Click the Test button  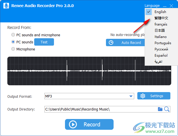(44, 42)
